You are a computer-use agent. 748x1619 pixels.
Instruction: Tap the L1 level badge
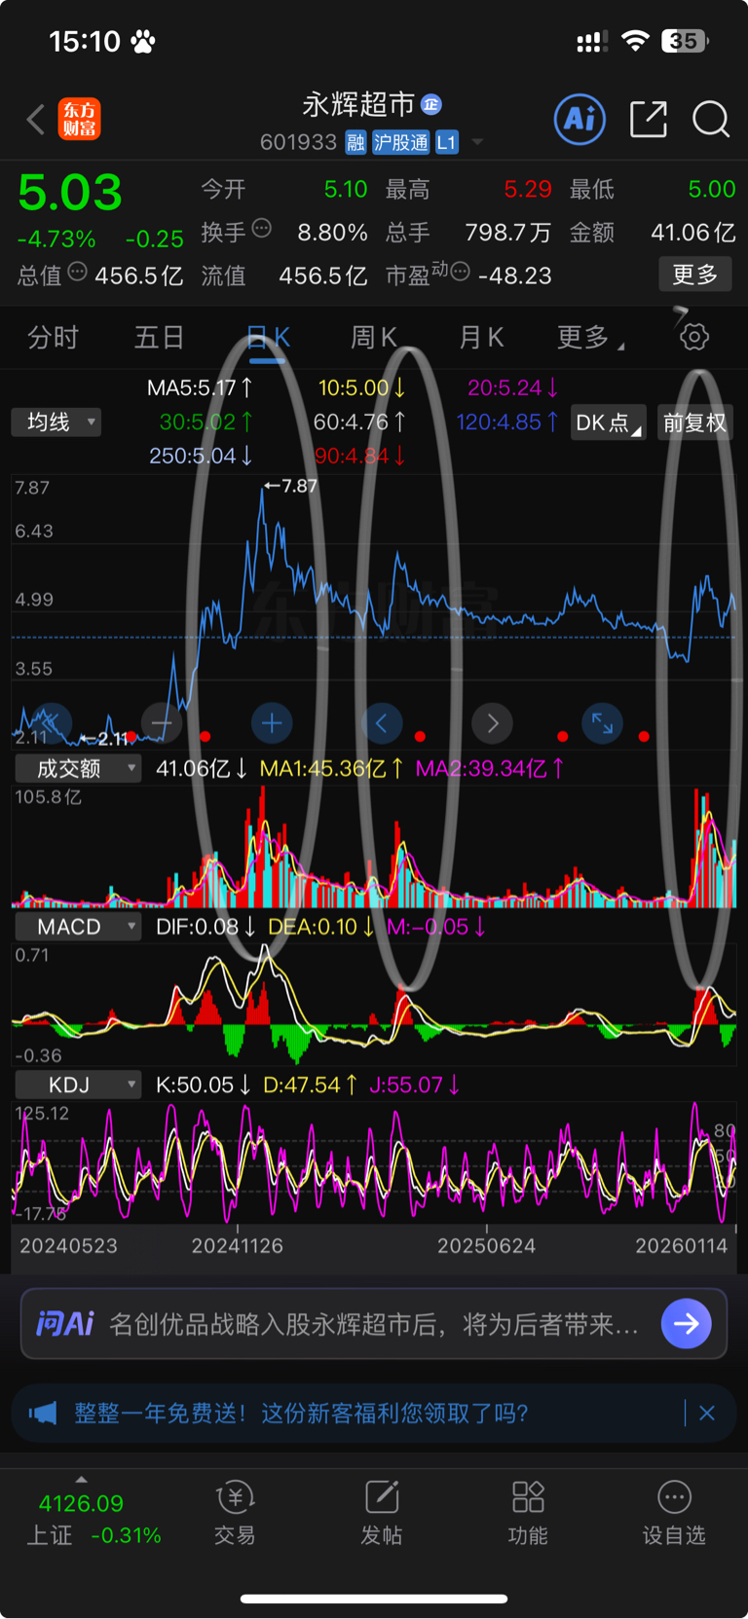446,143
